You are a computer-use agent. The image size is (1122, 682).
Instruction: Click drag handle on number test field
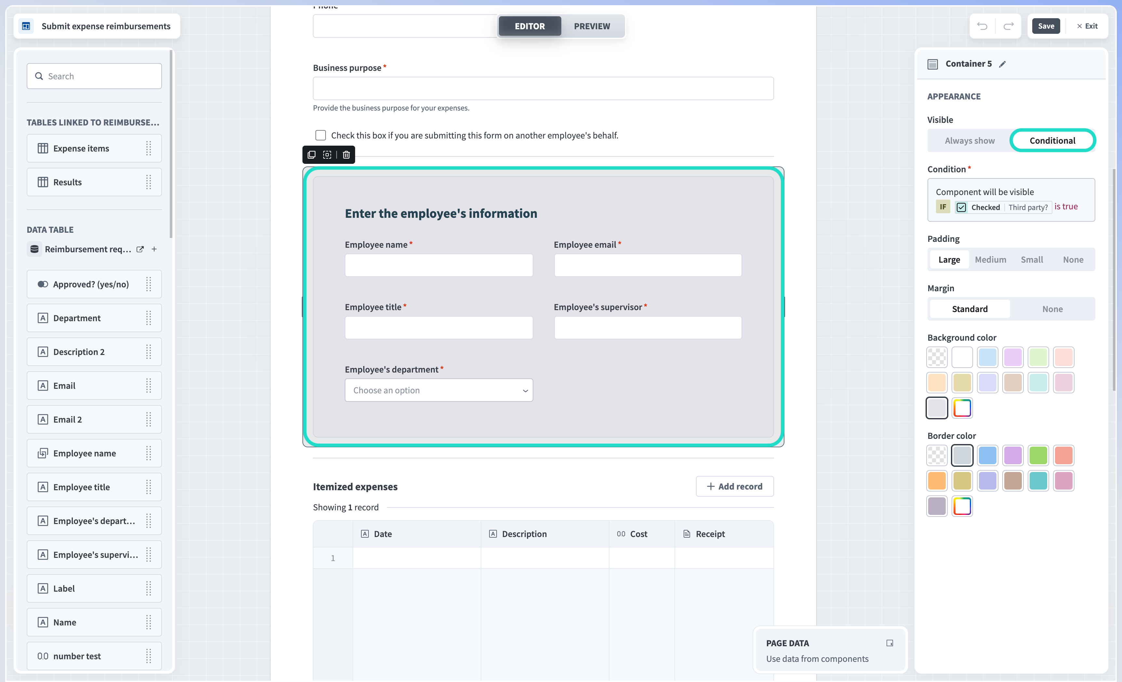click(148, 656)
